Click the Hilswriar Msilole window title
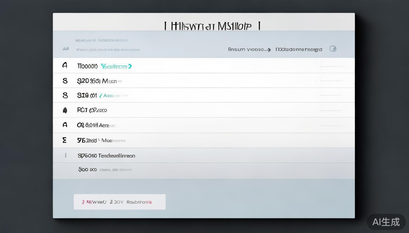409x233 pixels. [212, 26]
